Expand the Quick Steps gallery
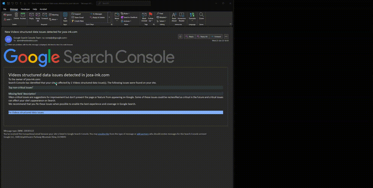This screenshot has height=188, width=373. tap(109, 17)
